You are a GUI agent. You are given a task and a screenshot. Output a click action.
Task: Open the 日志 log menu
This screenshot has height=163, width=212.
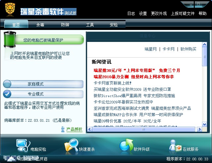(131, 13)
